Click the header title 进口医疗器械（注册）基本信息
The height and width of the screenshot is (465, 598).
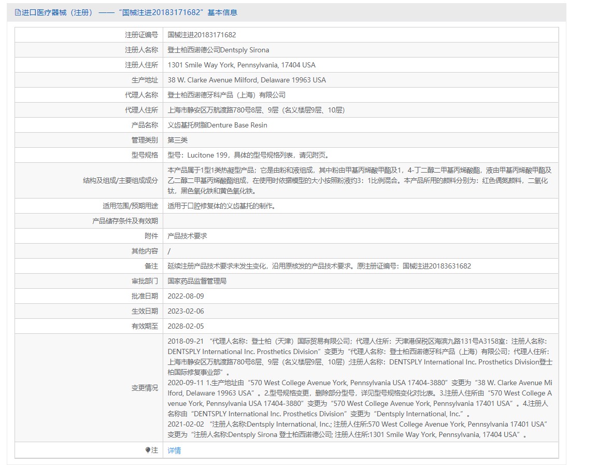point(129,12)
